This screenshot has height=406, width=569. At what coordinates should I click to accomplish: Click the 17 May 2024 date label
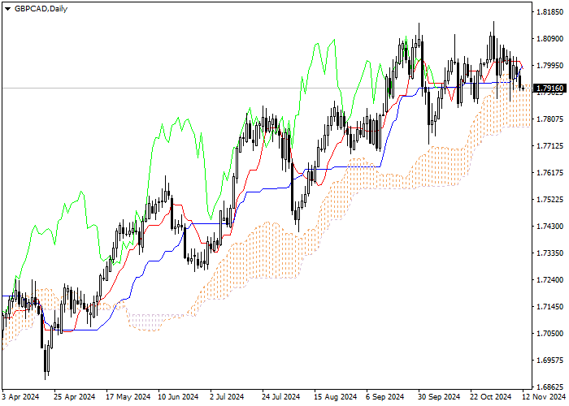(x=128, y=397)
